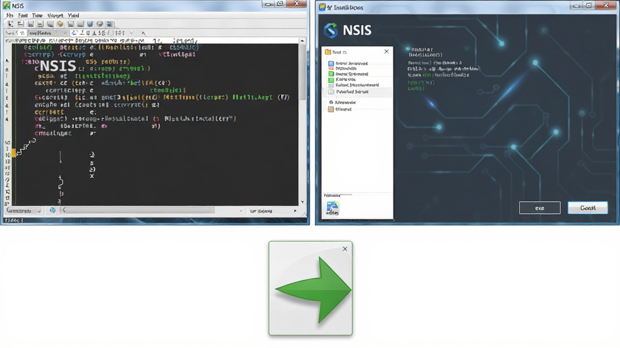Open the fourth menu in the NSIS editor menu bar
620x348 pixels.
55,15
